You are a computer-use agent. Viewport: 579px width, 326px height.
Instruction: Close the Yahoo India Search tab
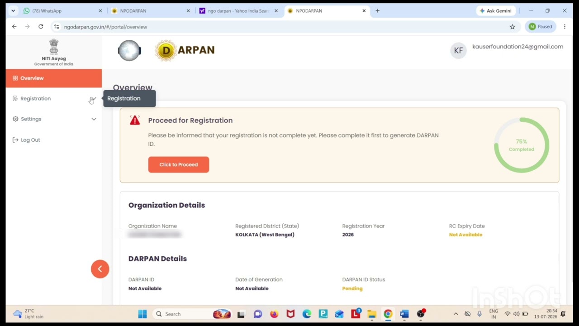(276, 11)
